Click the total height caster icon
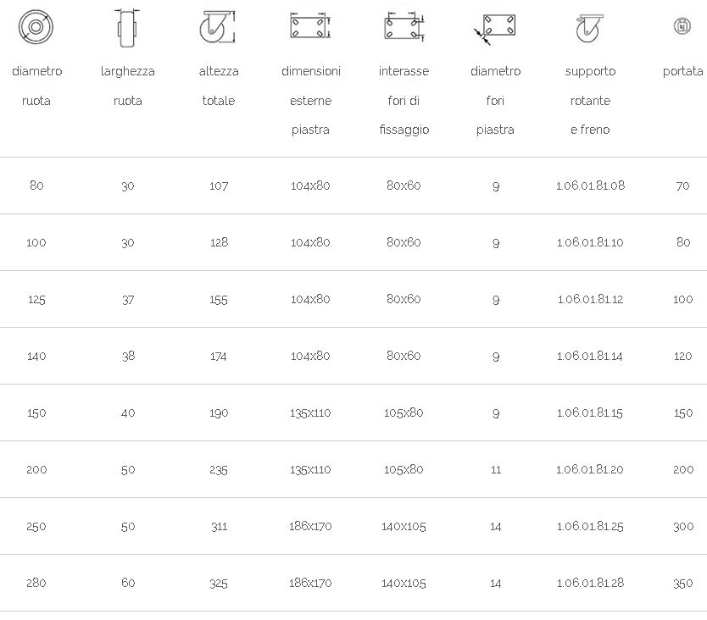 pyautogui.click(x=218, y=27)
